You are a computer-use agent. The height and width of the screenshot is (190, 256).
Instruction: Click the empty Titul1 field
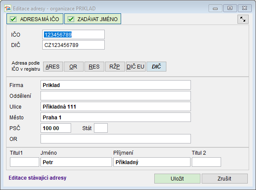(x=25, y=162)
